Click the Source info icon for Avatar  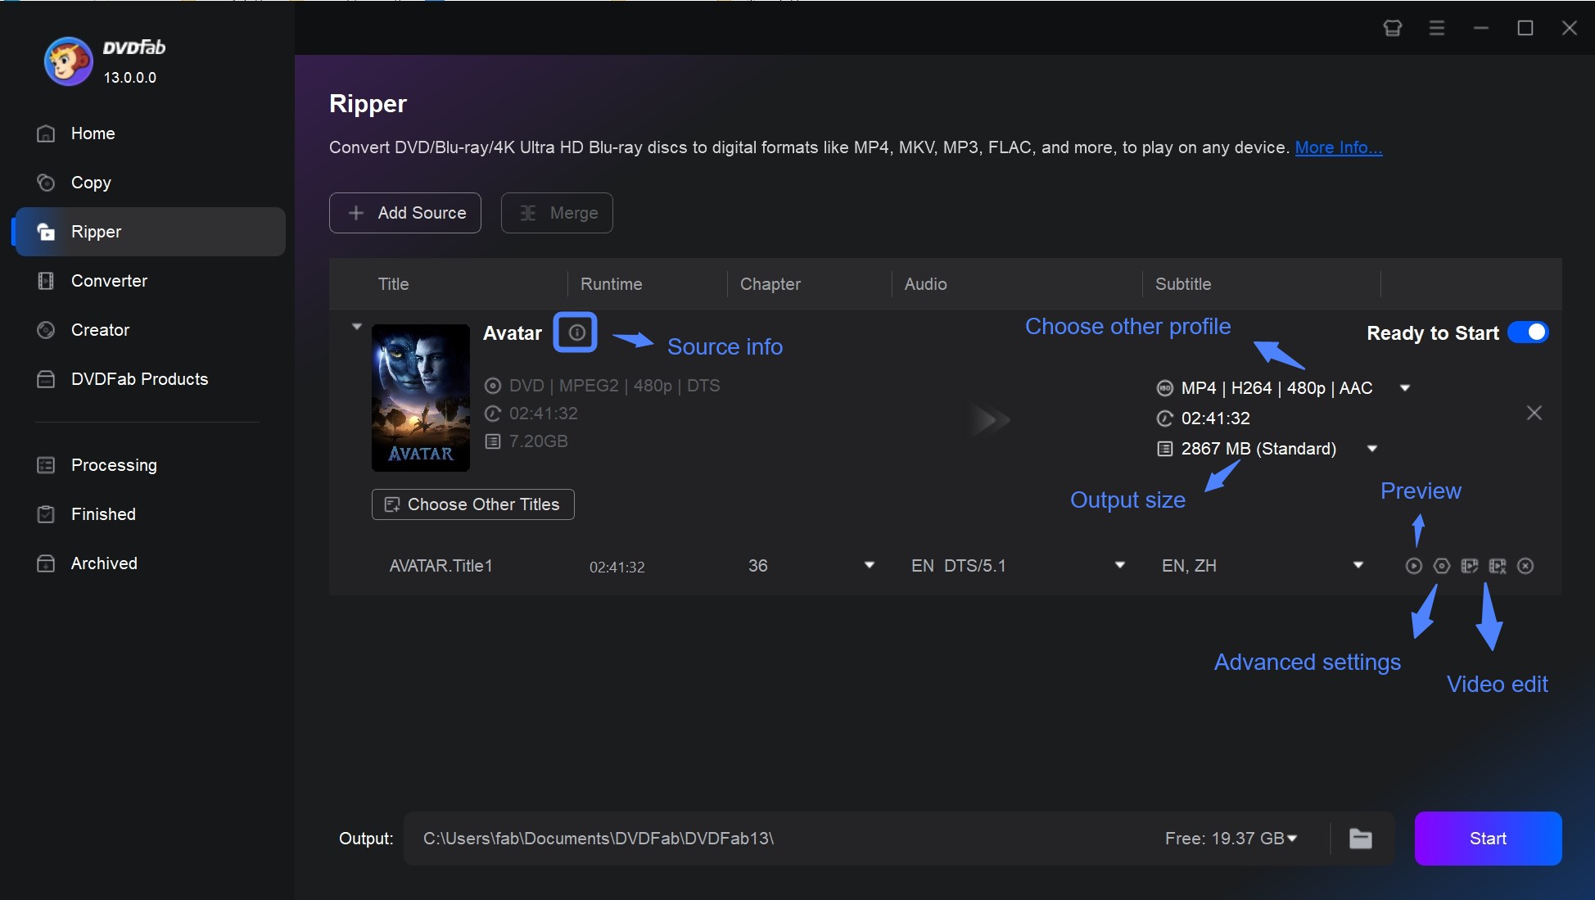point(574,333)
